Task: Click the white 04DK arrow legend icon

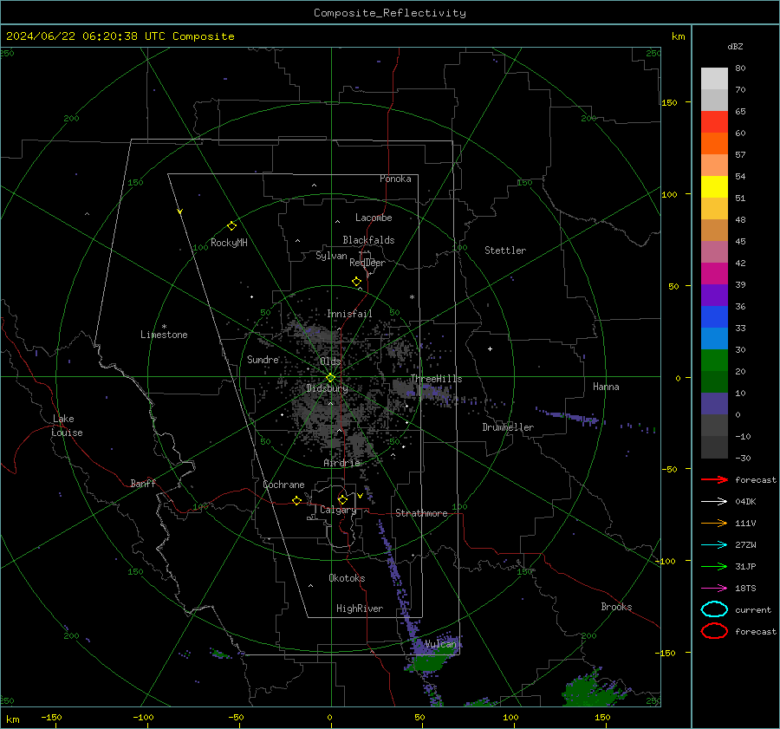Action: 714,502
